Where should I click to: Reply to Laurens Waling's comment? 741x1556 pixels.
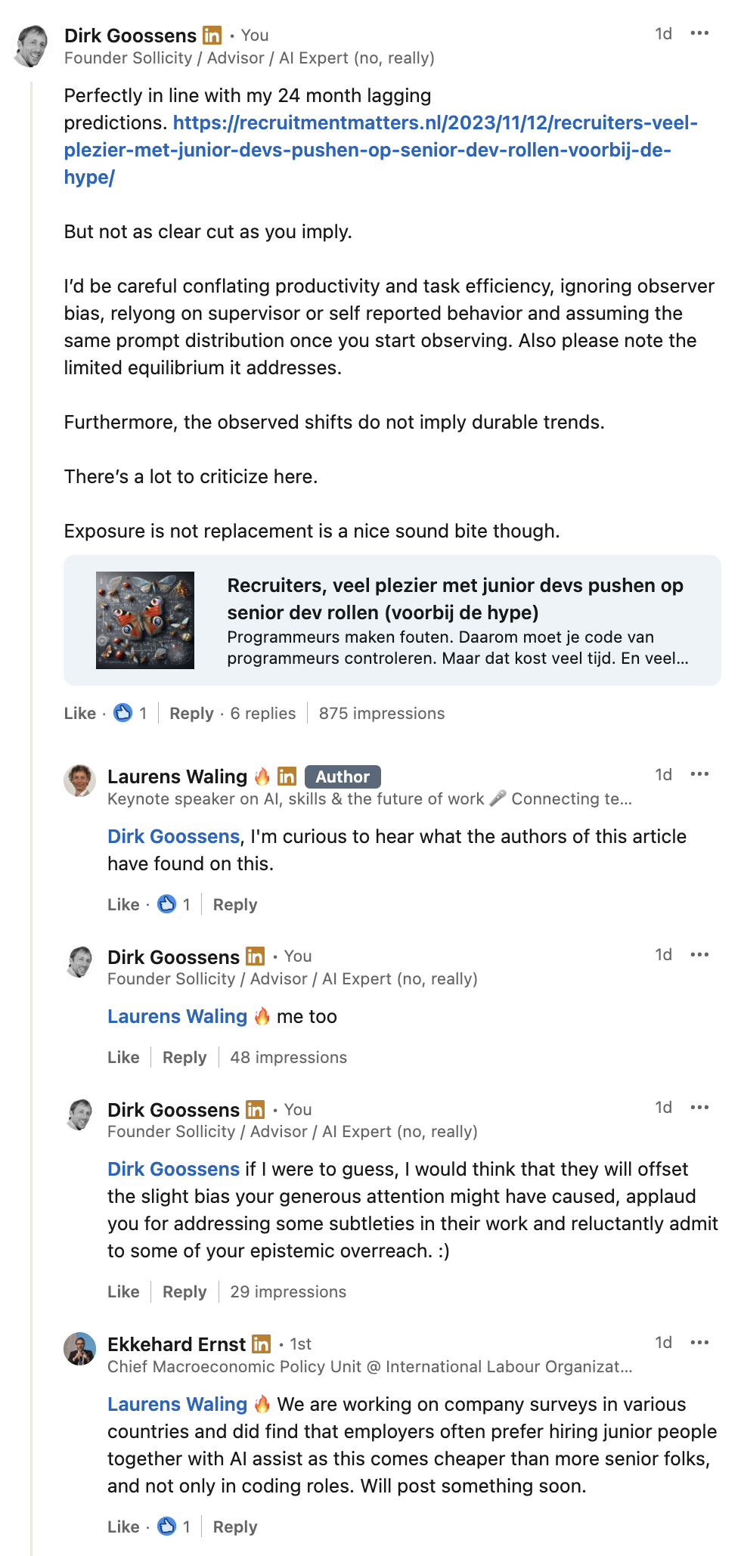pos(235,904)
